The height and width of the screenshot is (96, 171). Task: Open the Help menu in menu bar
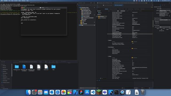click(28, 1)
